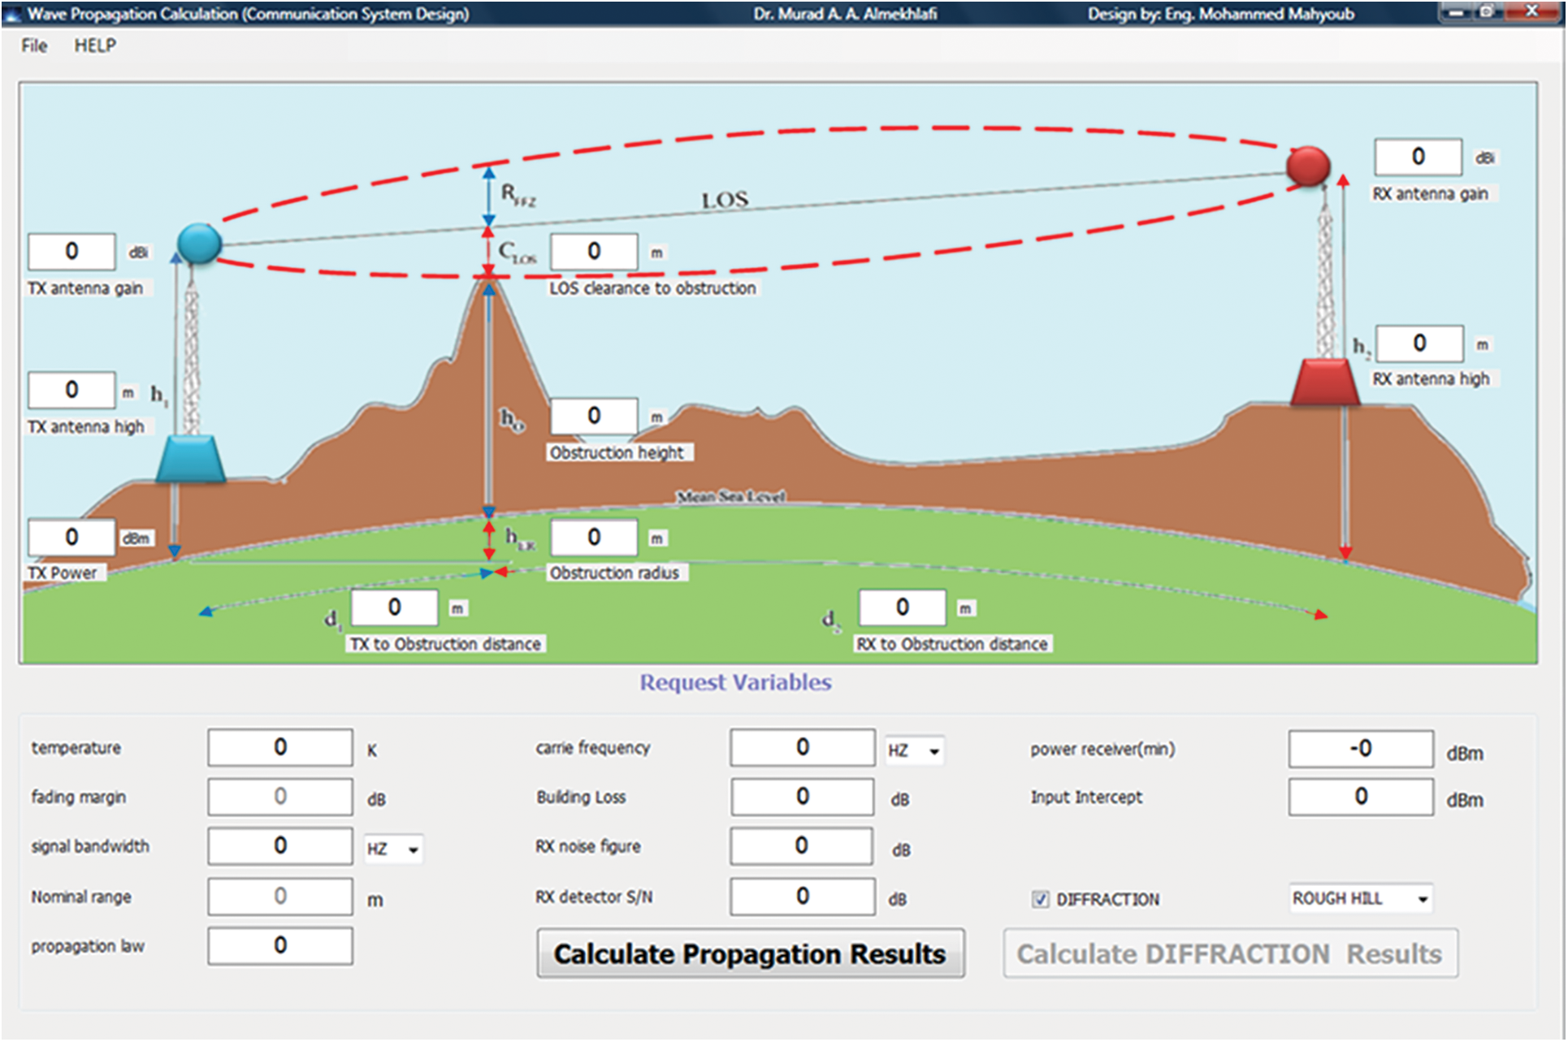The image size is (1568, 1042).
Task: Click the TX Power input field
Action: tap(71, 538)
